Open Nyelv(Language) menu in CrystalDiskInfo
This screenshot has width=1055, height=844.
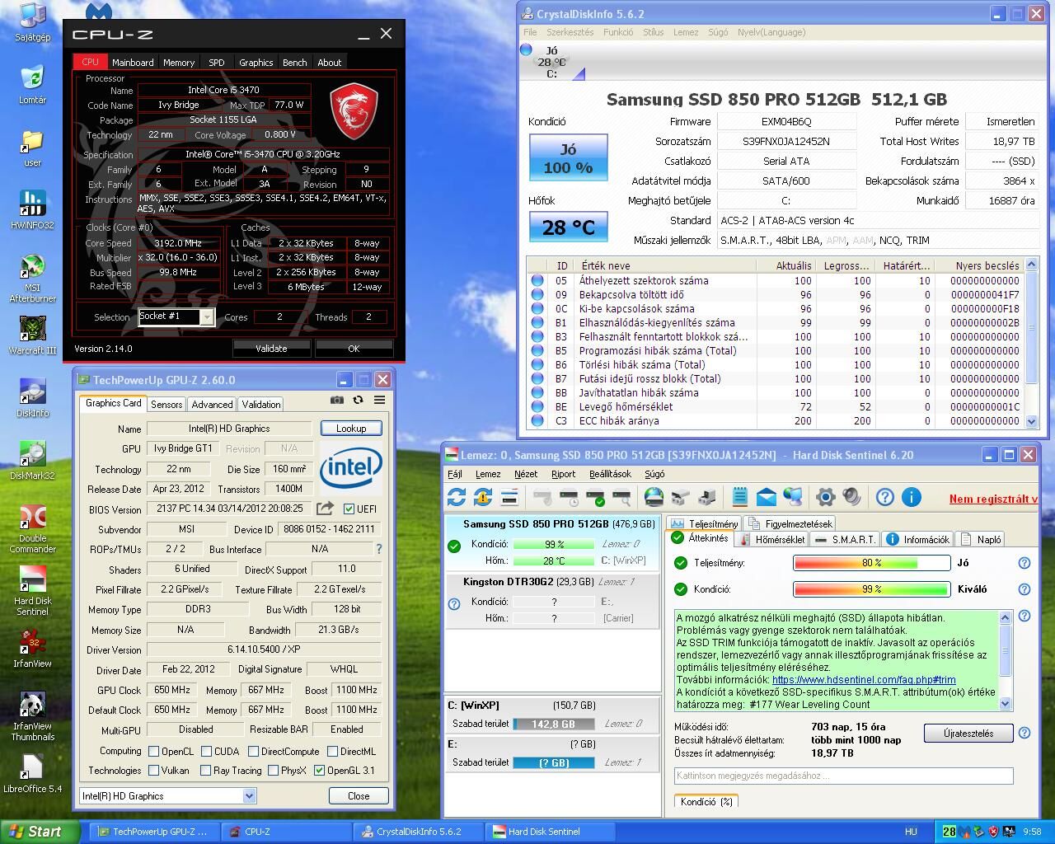[x=771, y=32]
